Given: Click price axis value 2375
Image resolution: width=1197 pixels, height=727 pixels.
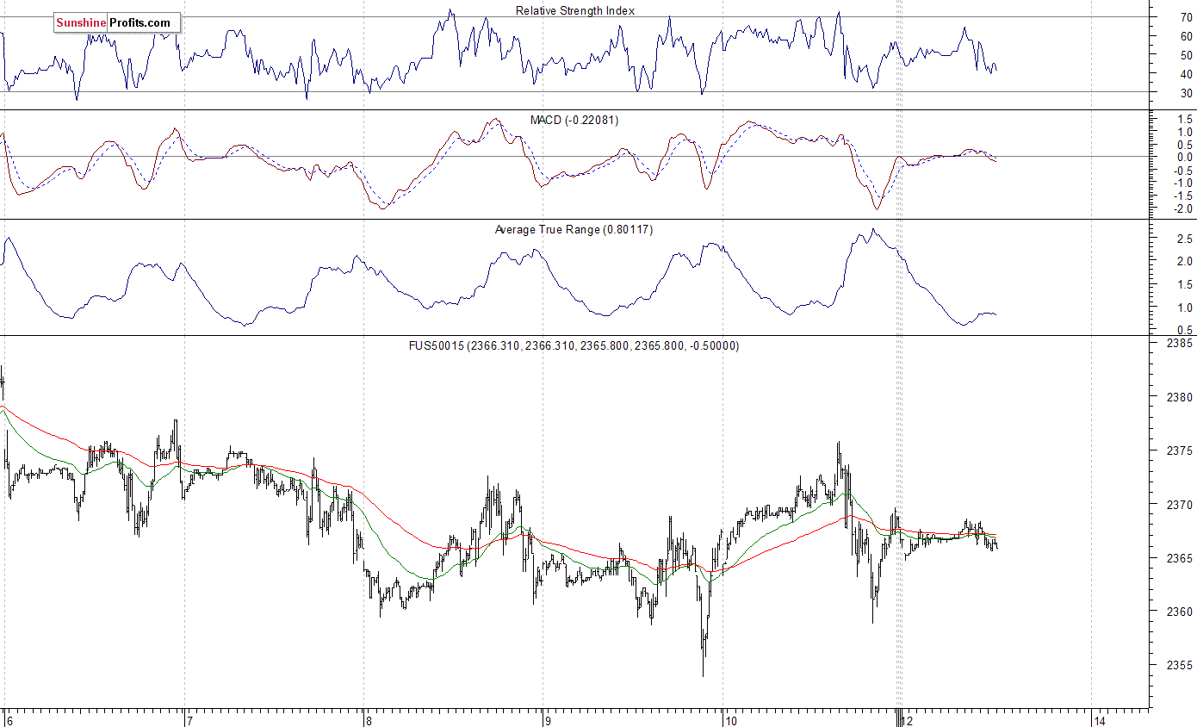Looking at the screenshot, I should tap(1181, 451).
